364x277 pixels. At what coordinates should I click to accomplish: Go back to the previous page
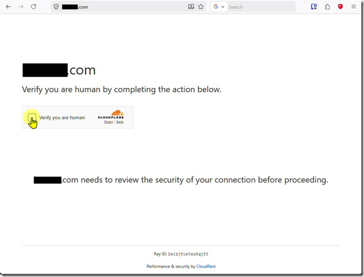coord(9,7)
